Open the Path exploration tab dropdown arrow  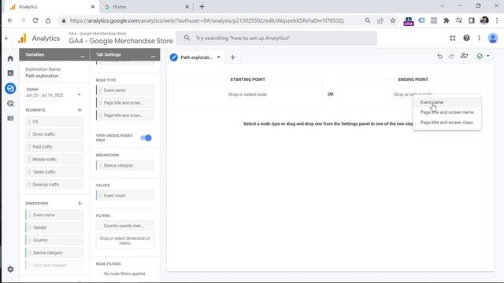(219, 57)
